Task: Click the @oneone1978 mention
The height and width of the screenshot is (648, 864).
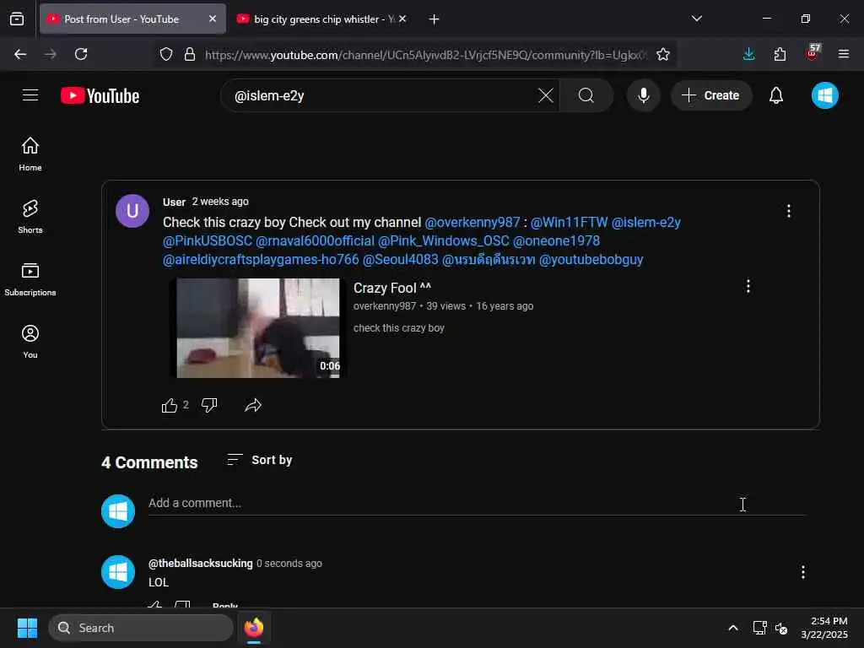Action: tap(556, 240)
